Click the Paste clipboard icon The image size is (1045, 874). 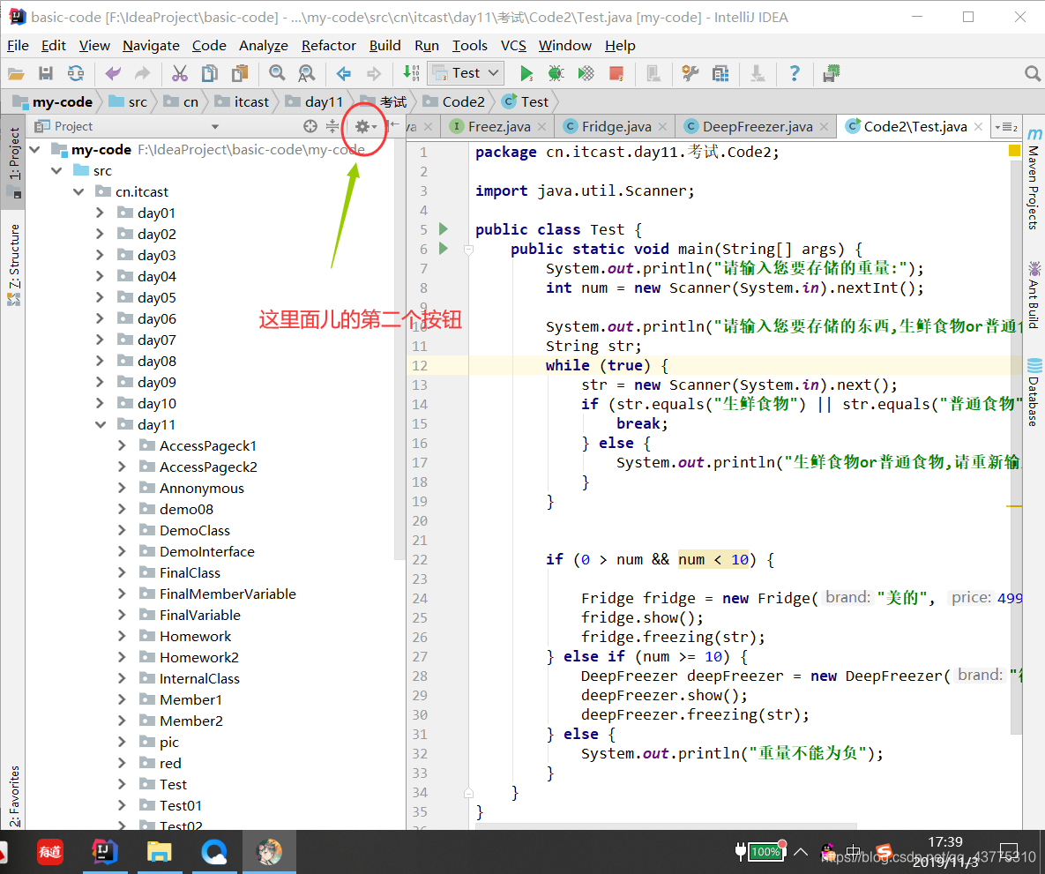[240, 73]
